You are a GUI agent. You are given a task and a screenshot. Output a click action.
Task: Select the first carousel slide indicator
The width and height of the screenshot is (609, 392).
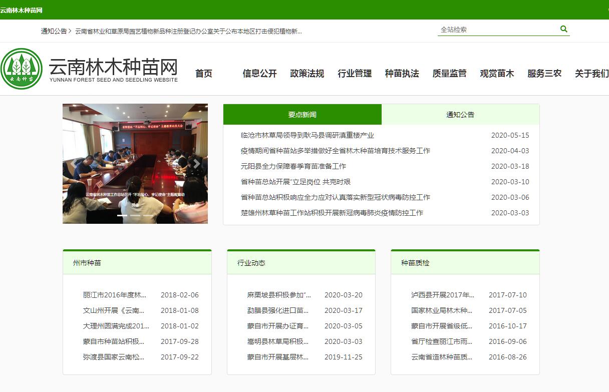pyautogui.click(x=122, y=215)
